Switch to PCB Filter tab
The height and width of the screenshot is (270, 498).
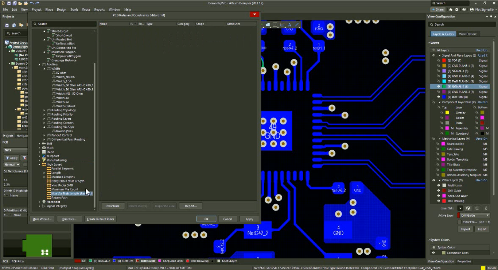pyautogui.click(x=18, y=261)
